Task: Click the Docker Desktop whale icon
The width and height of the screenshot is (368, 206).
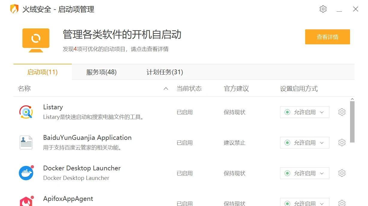Action: [26, 173]
